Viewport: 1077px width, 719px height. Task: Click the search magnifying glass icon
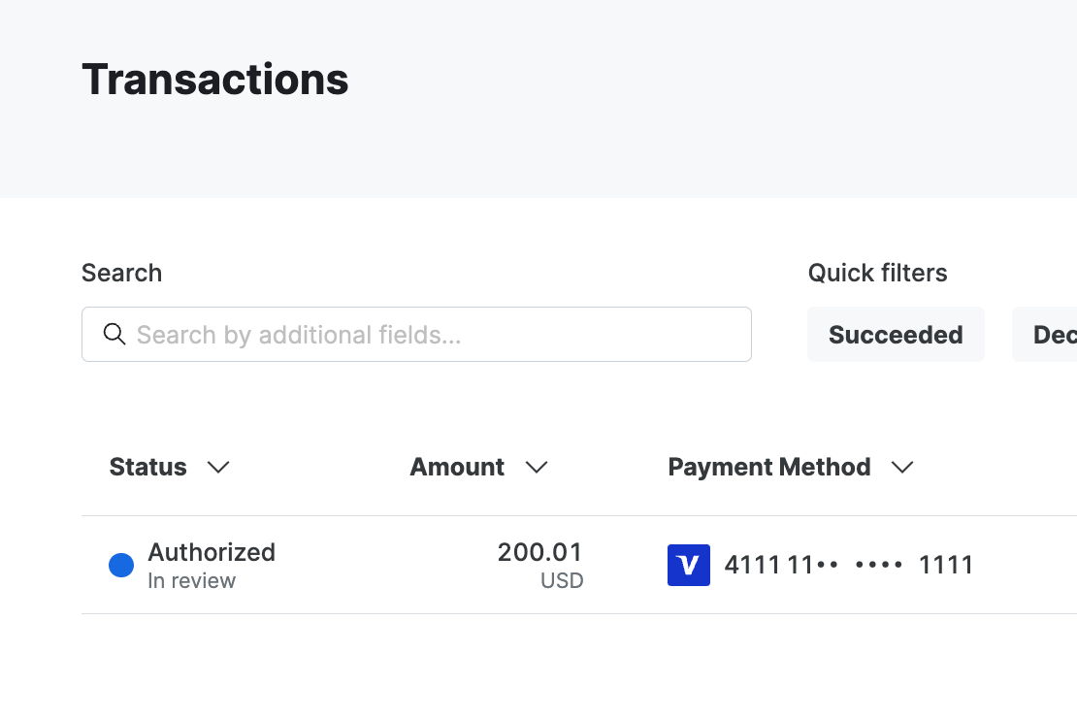[x=114, y=334]
